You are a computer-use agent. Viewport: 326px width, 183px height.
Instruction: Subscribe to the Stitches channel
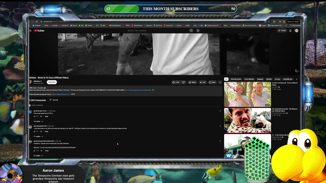tap(52, 82)
